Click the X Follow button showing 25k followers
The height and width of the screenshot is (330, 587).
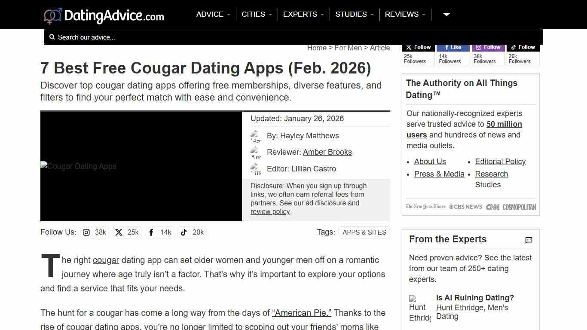pyautogui.click(x=418, y=47)
